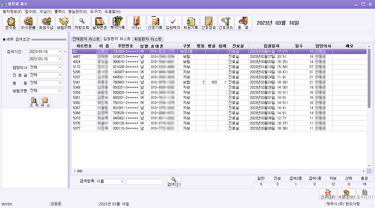Switch to 입원환자 리스트 tab
Screen dimensions: 375x208
click(117, 39)
